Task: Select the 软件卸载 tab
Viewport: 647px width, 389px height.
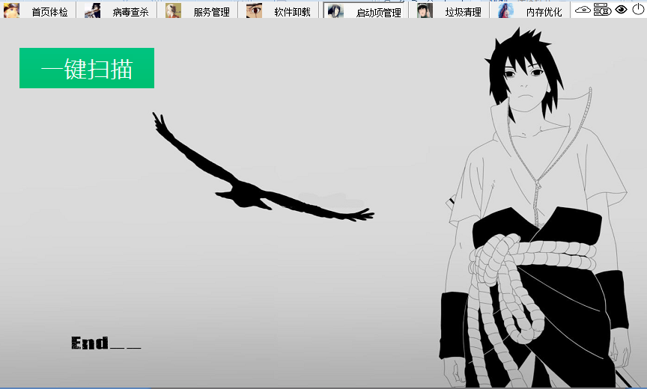Action: coord(279,10)
